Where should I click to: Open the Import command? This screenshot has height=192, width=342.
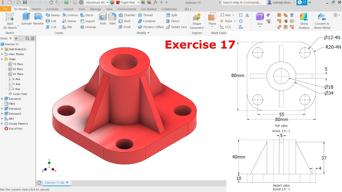click(88, 21)
